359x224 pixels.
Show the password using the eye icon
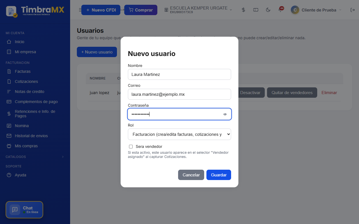(x=225, y=114)
